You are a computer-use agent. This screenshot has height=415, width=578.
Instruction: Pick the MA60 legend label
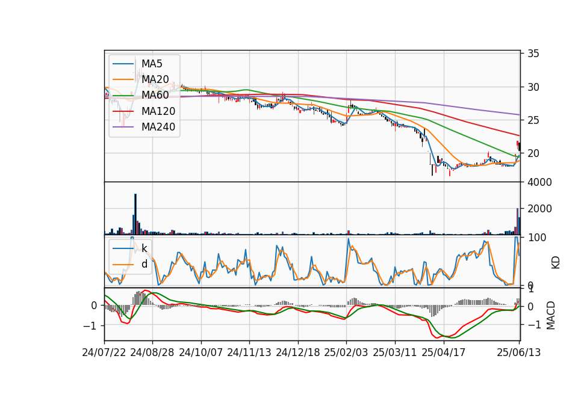coord(155,95)
